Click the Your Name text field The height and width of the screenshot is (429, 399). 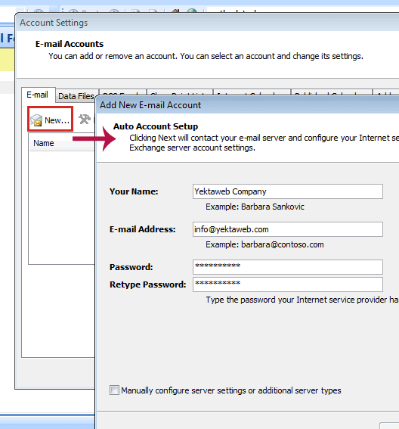click(287, 191)
